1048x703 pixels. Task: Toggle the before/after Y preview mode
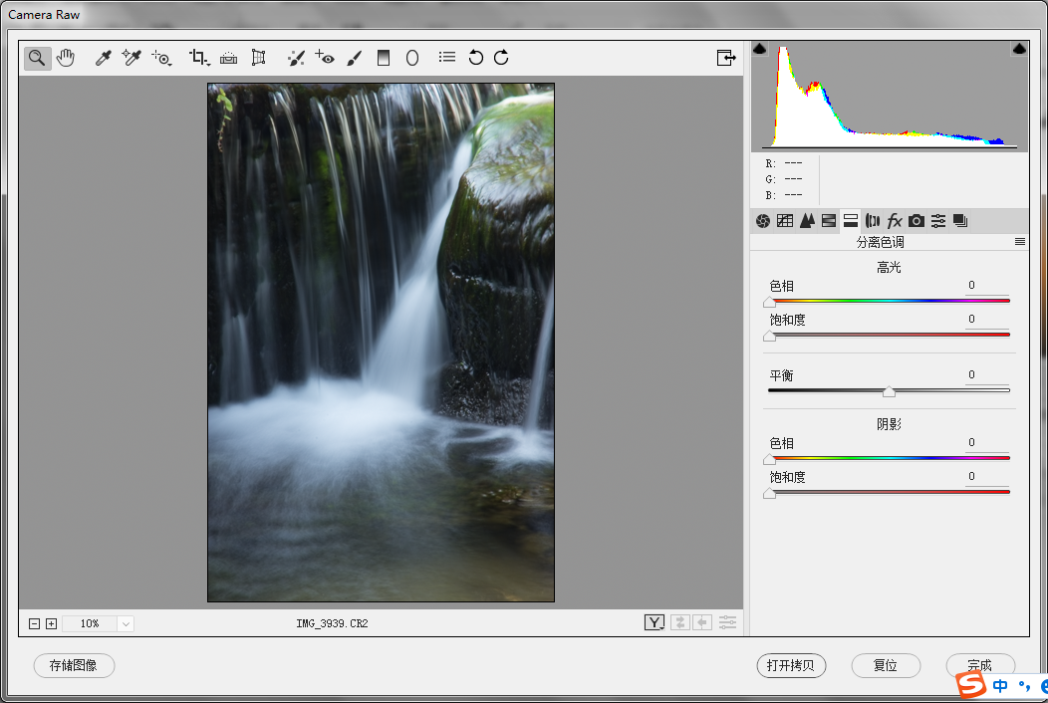[655, 622]
